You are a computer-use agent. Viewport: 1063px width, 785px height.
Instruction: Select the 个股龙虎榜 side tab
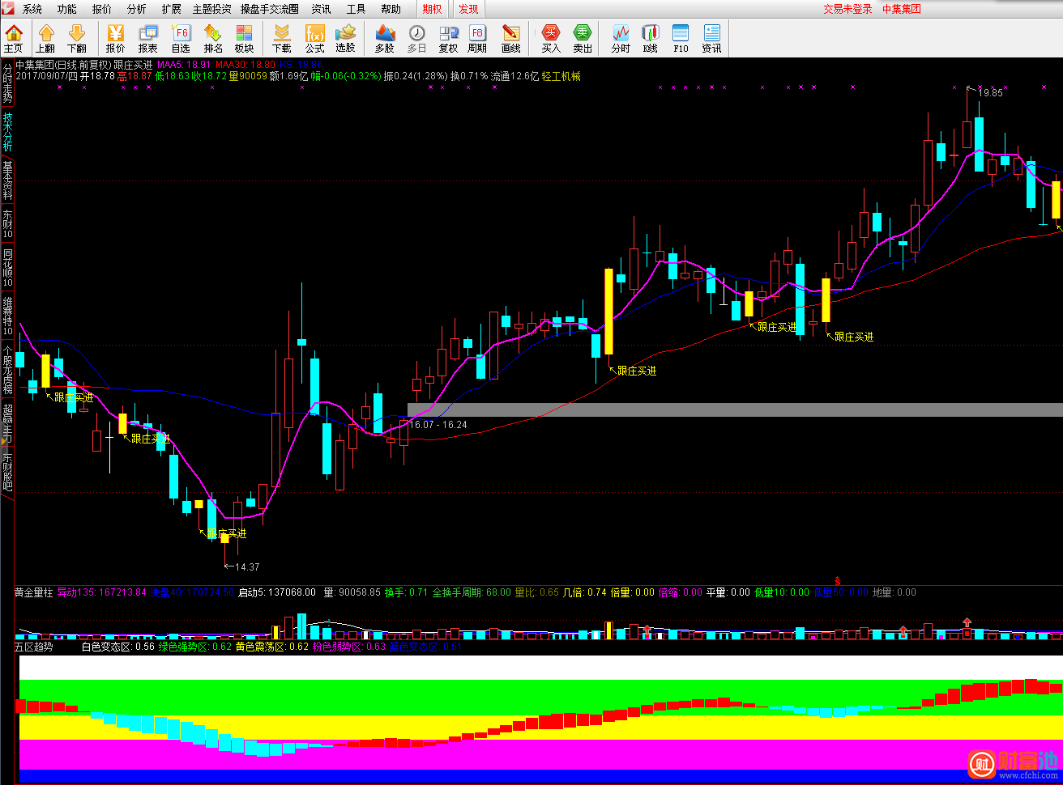coord(7,369)
